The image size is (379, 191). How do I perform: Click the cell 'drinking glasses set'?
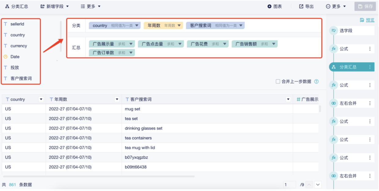tap(207, 128)
